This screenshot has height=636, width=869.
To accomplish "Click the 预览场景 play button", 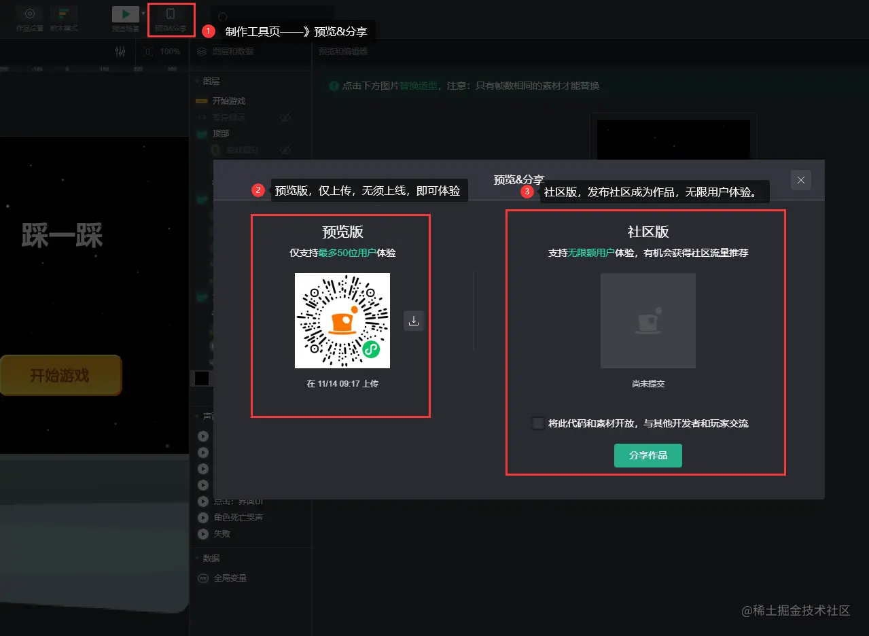I will tap(125, 14).
